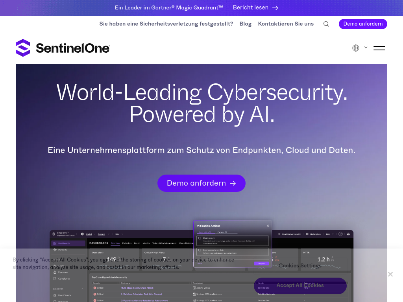
Task: Open the Blog menu link
Action: (245, 24)
